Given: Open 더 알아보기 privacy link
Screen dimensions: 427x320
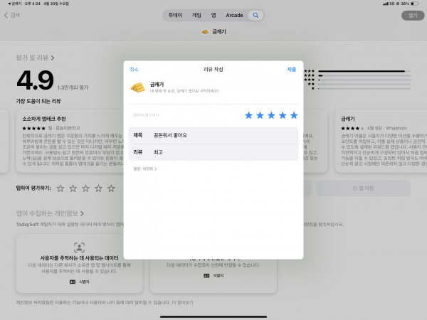Looking at the screenshot, I should (x=182, y=302).
